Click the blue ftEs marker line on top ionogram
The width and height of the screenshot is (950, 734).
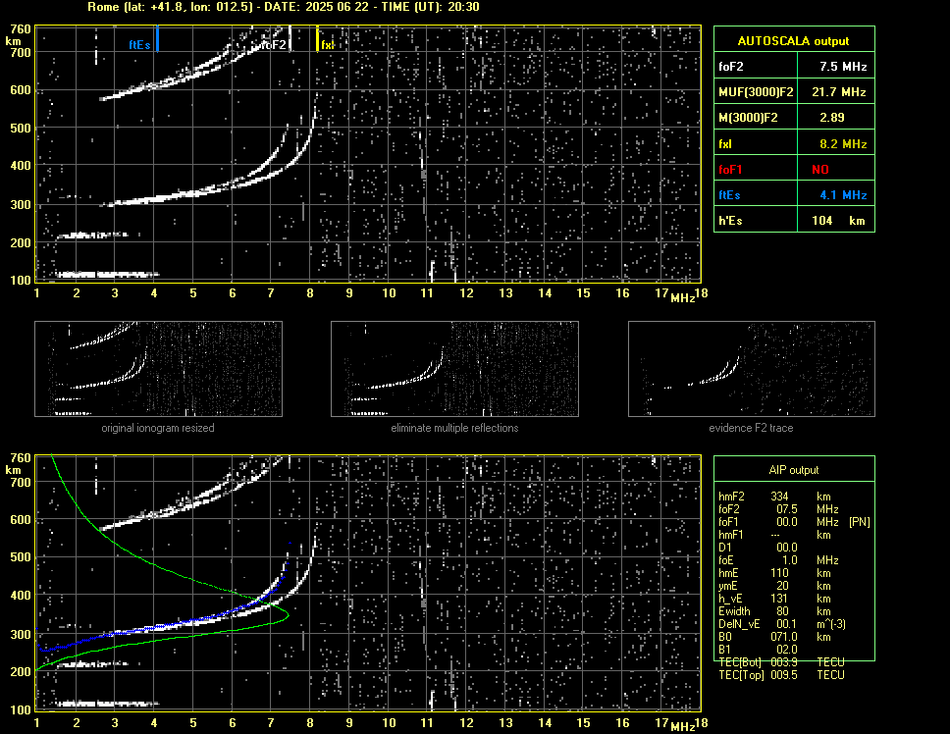click(x=158, y=38)
